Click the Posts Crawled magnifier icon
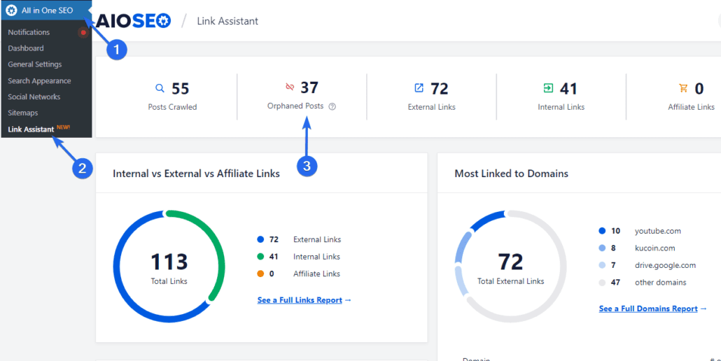The image size is (721, 361). pos(160,88)
